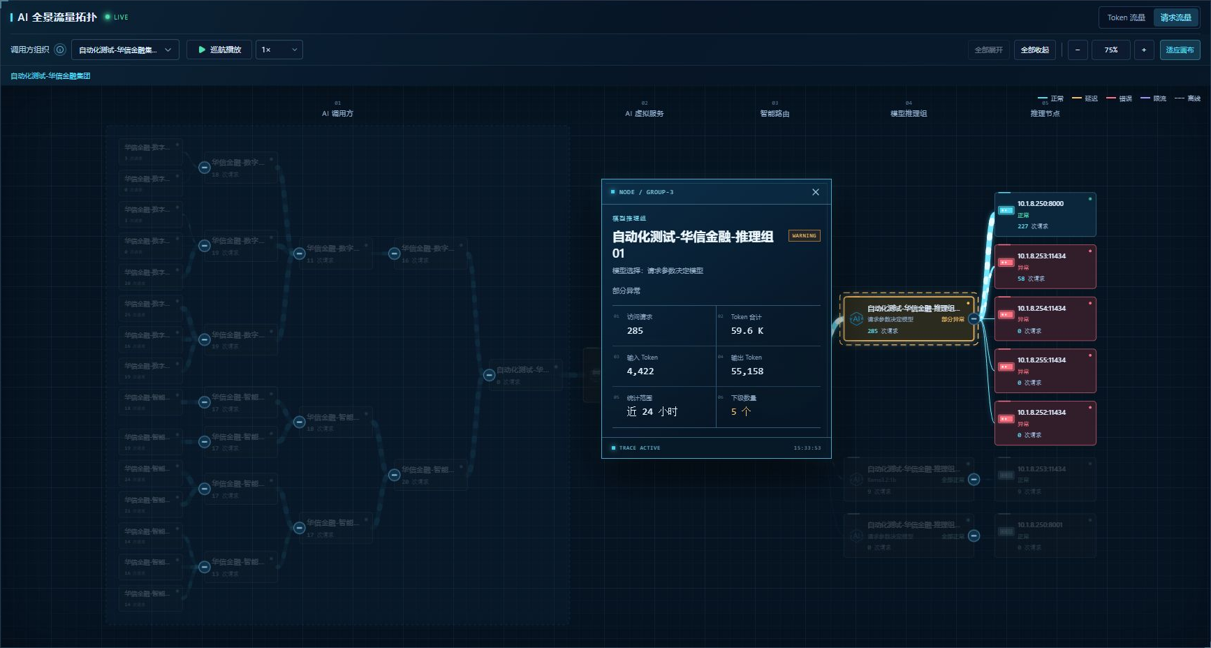Click the 模型推理组 column header
This screenshot has height=648, width=1211.
click(x=909, y=113)
